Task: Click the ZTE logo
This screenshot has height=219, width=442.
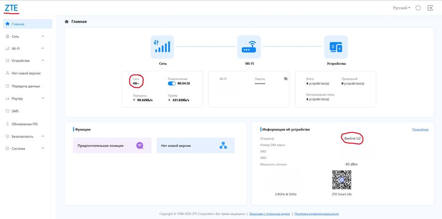Action: tap(11, 8)
